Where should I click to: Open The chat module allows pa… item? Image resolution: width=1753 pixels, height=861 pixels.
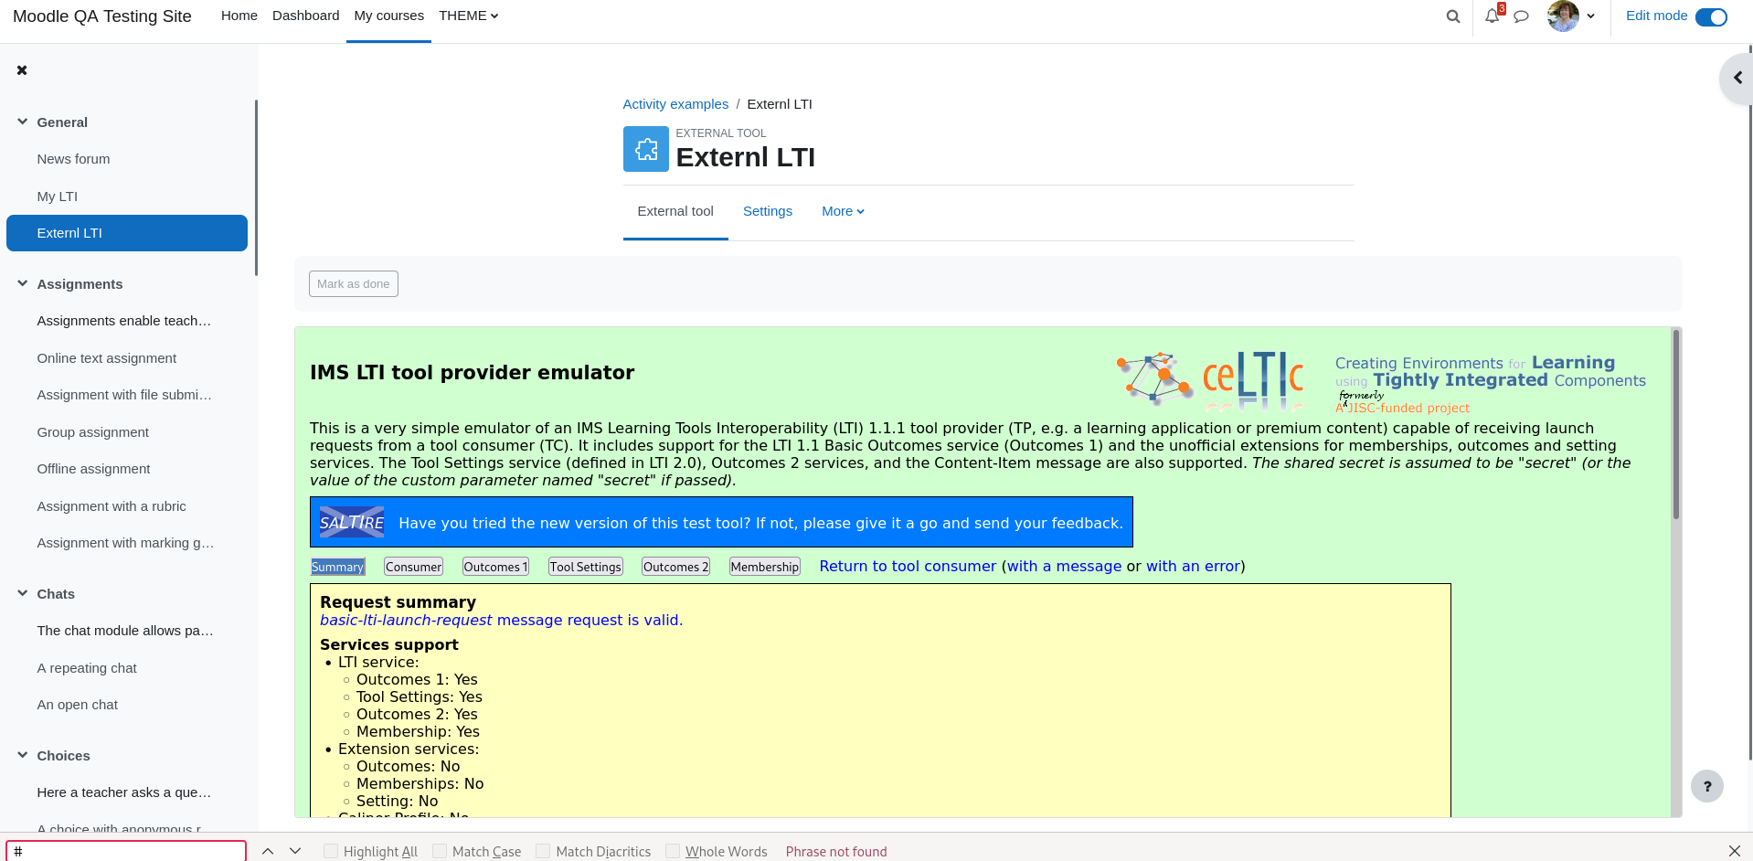pos(125,631)
